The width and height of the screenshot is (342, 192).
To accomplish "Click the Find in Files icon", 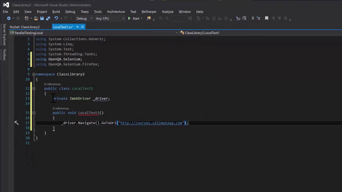I will tap(149, 18).
